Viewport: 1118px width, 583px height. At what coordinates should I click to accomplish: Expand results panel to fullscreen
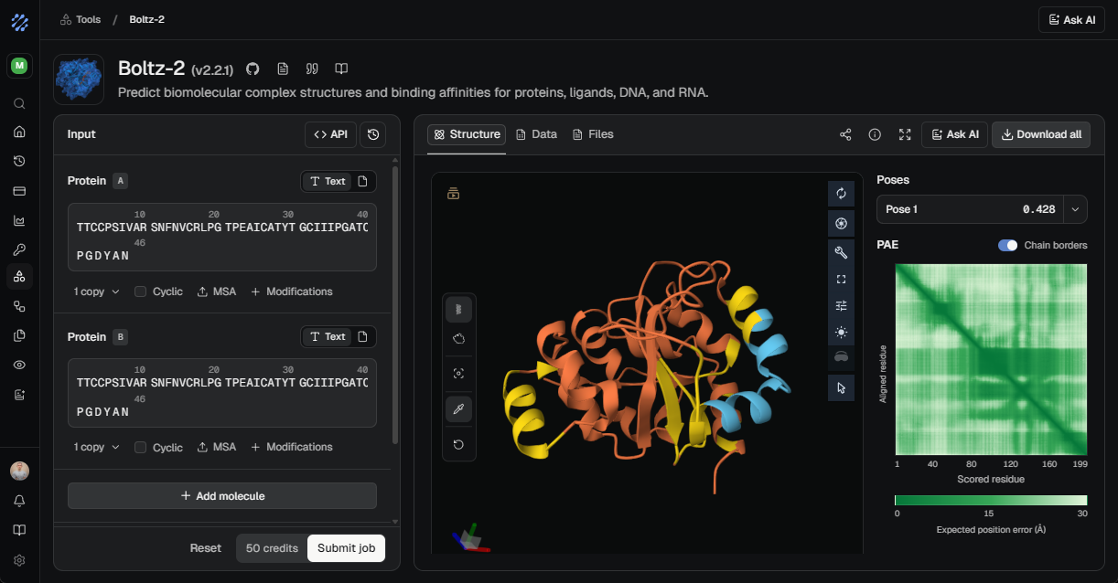click(905, 134)
